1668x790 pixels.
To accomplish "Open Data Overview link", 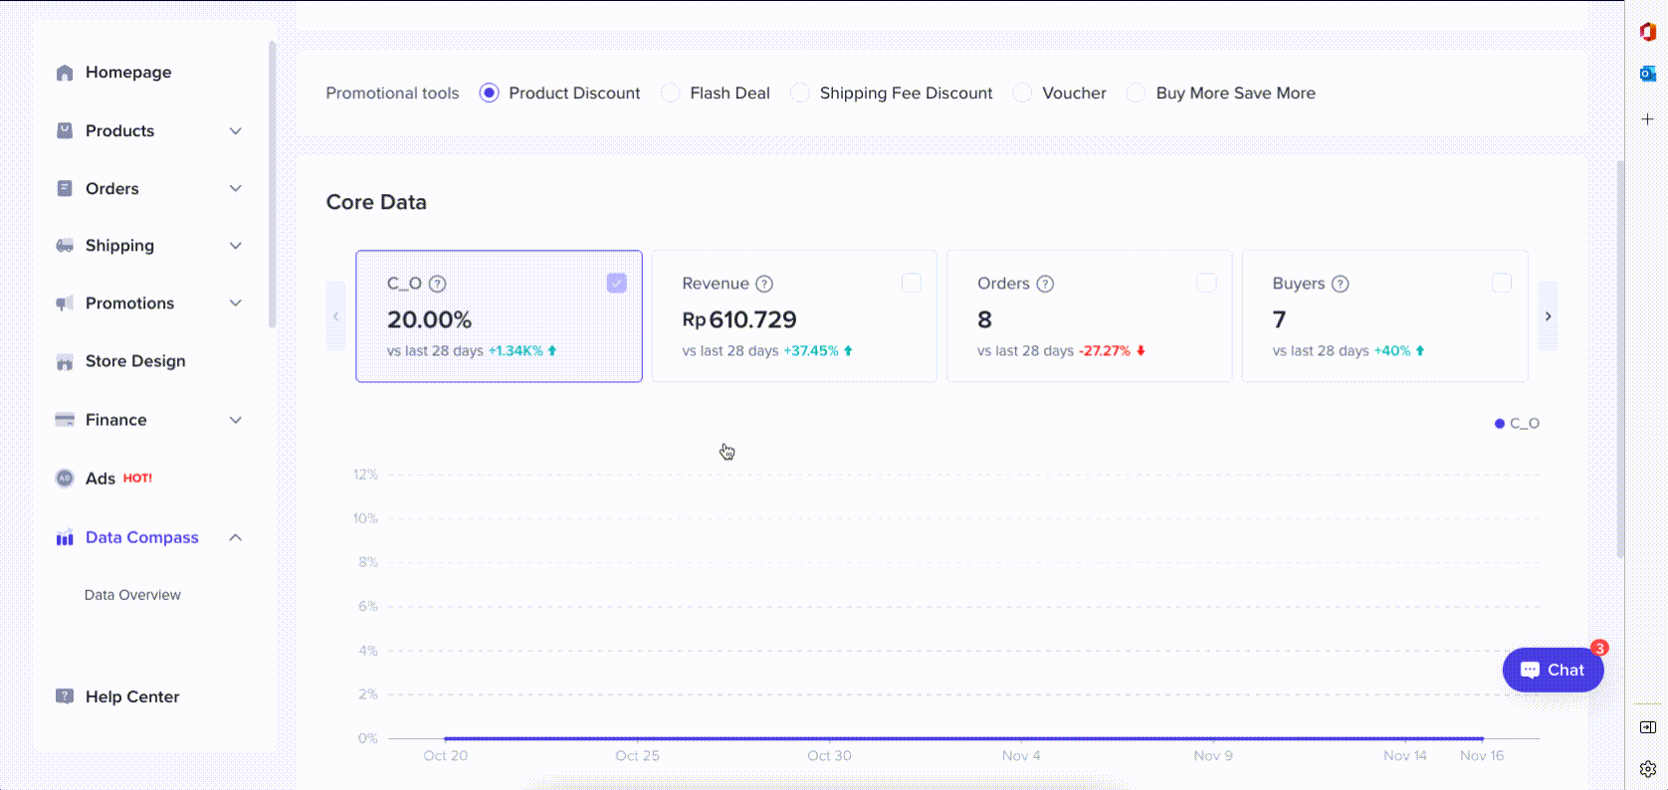I will point(132,595).
